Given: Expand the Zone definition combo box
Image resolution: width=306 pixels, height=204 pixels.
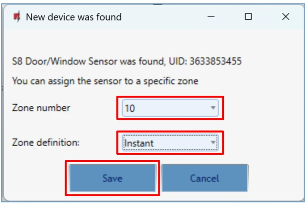Looking at the screenshot, I should (x=169, y=143).
